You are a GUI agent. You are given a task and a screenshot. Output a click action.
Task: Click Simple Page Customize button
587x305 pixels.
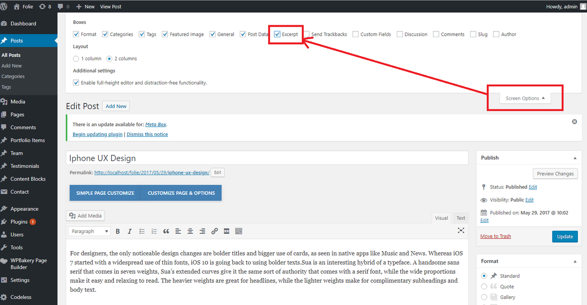point(105,193)
